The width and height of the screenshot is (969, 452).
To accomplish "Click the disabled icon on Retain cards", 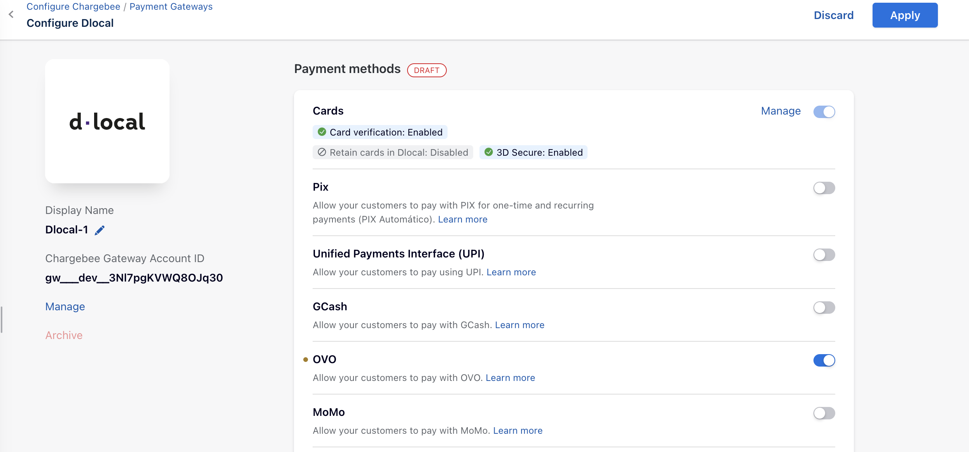I will (x=322, y=152).
